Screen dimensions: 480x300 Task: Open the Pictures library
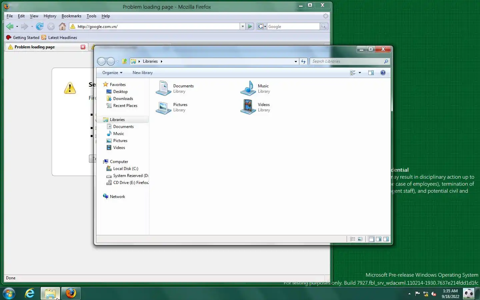pos(172,107)
